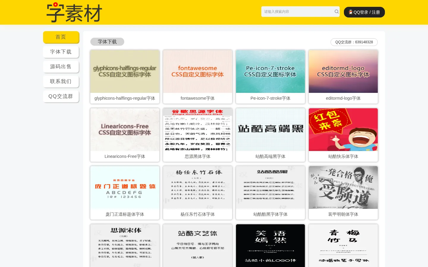Click 站酷酷黑字体字体 caption link

point(270,214)
